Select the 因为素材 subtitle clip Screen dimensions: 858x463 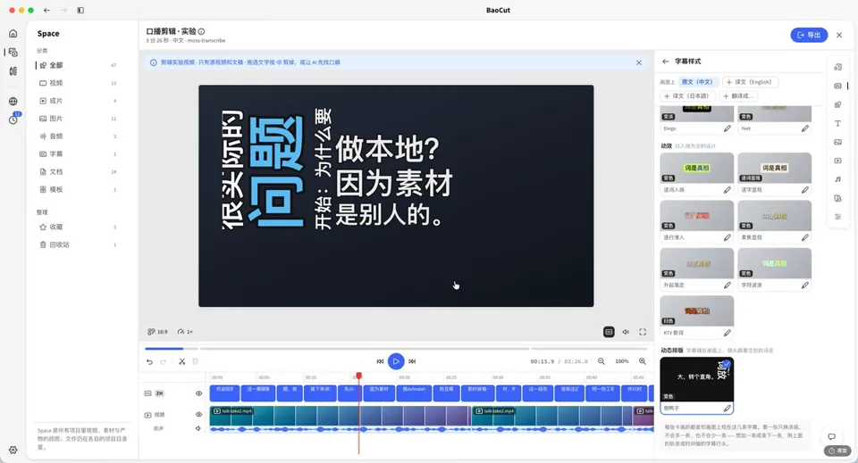pos(379,393)
